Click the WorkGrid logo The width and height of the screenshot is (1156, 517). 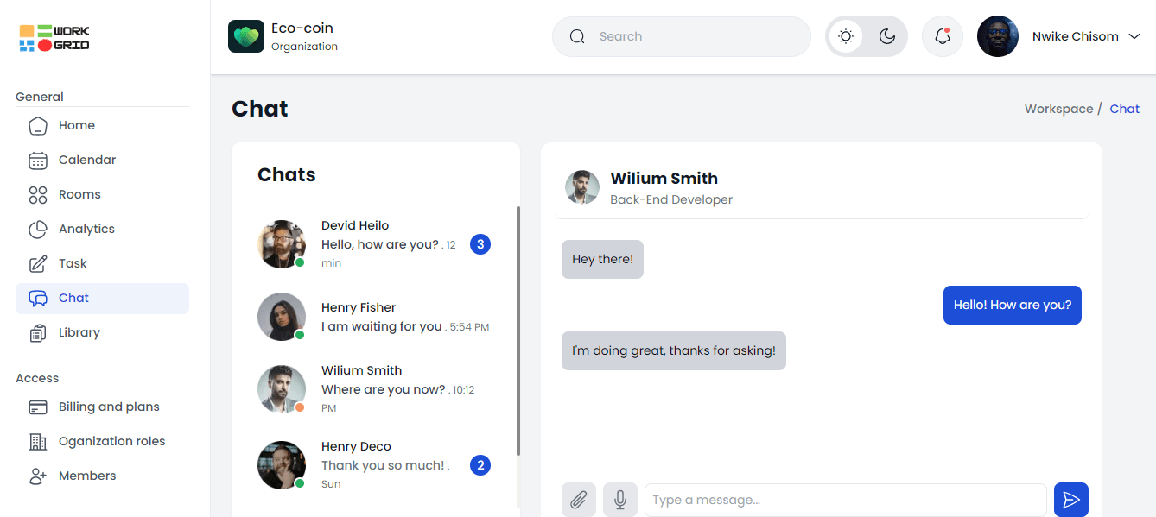[x=54, y=38]
